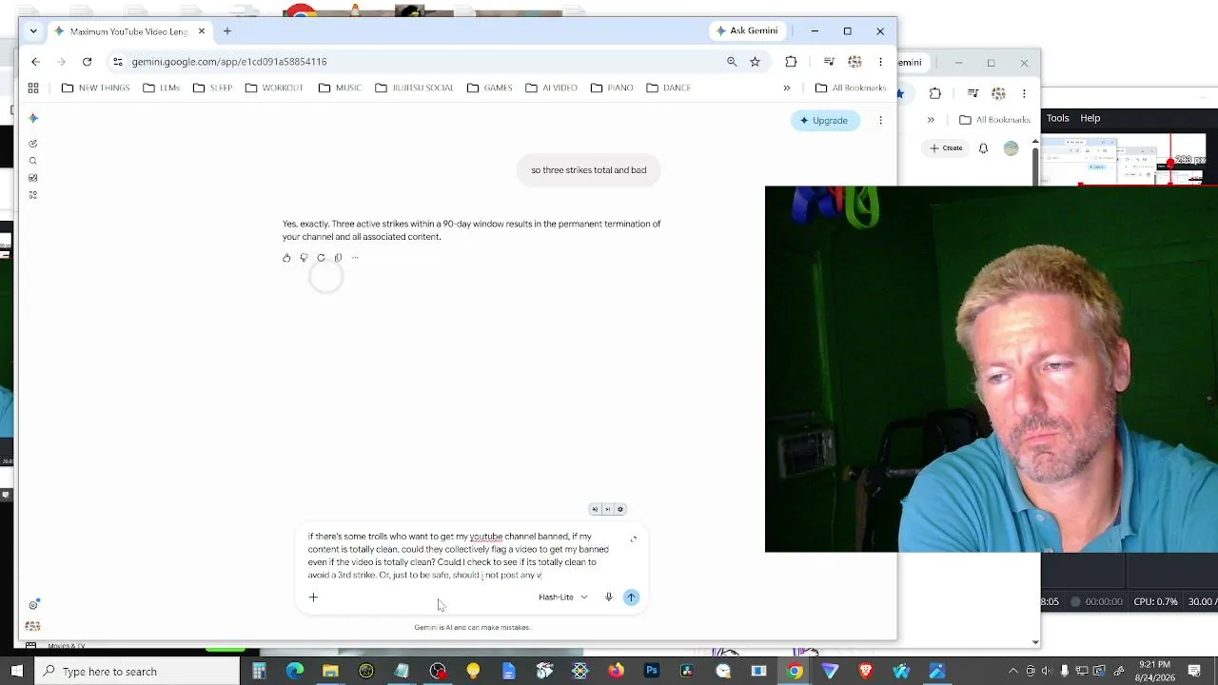Open Gemini options menu next to Upgrade
The image size is (1218, 685).
[880, 121]
